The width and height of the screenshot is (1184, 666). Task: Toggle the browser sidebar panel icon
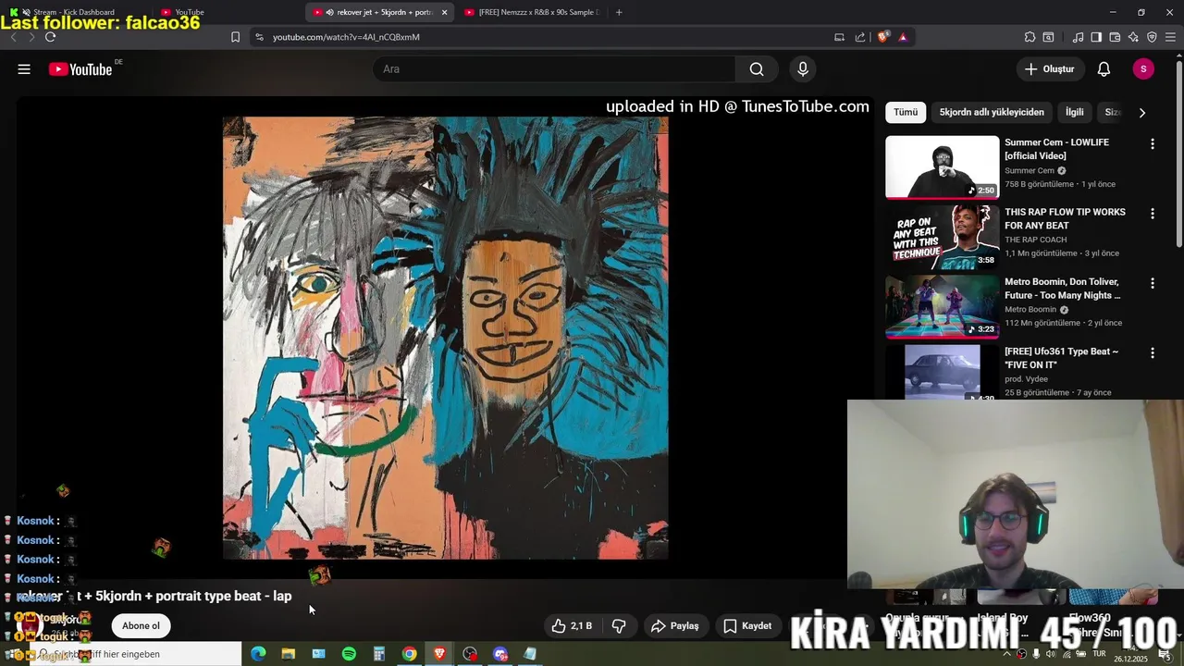pos(1096,37)
